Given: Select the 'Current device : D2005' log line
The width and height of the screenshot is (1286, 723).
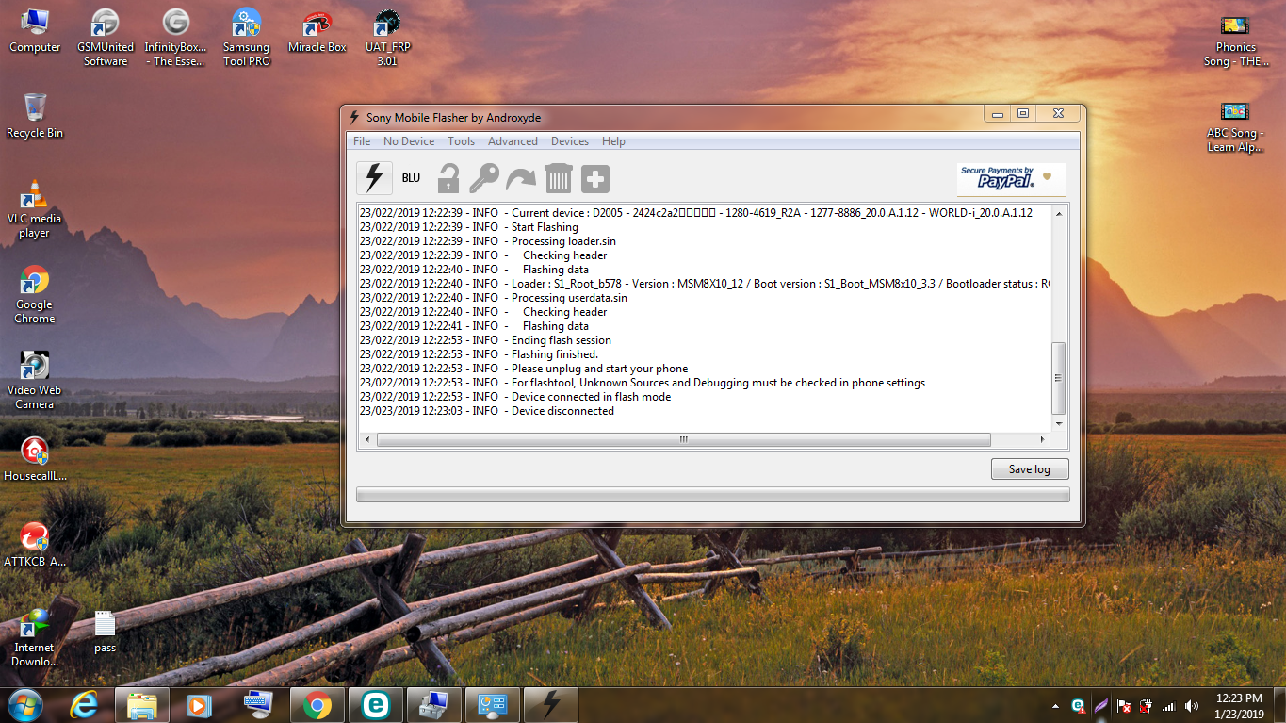Looking at the screenshot, I should 696,213.
